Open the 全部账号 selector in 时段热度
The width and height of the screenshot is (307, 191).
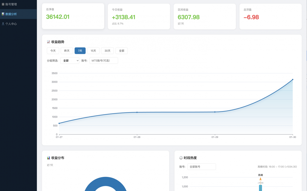(202, 167)
